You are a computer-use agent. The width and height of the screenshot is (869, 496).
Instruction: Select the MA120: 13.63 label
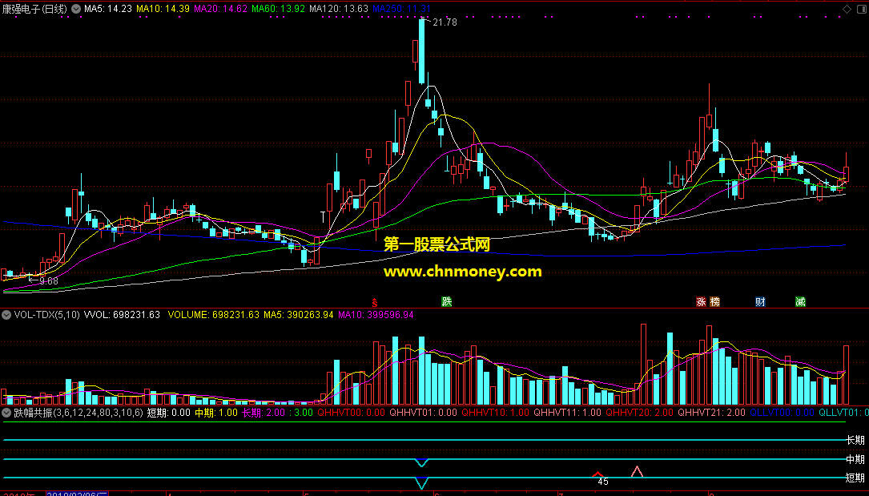click(339, 9)
